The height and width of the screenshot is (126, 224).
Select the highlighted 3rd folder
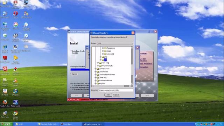[105, 60]
